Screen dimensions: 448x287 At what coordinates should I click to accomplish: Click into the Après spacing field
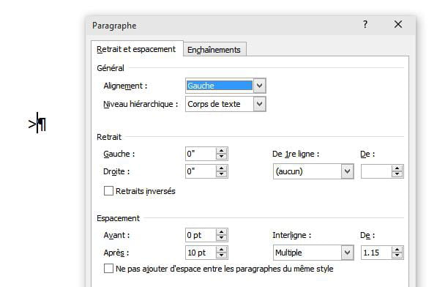[x=201, y=253]
